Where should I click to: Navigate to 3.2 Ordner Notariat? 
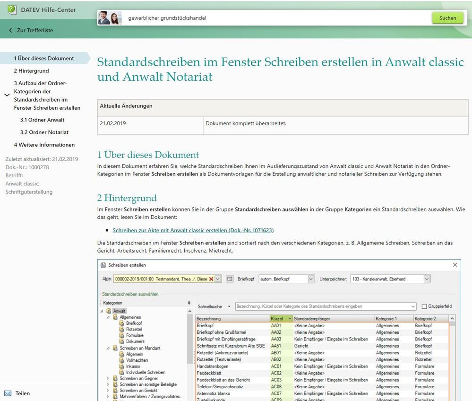pos(44,132)
